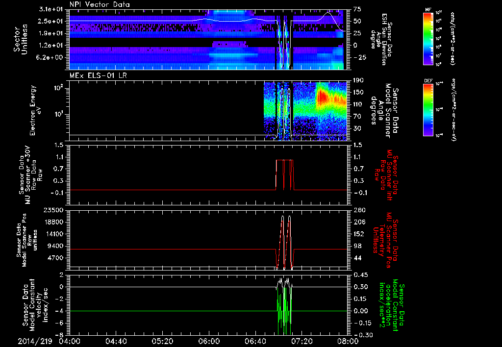This screenshot has width=502, height=347.
Task: Select the 04:40 time axis tick
Action: (x=116, y=341)
